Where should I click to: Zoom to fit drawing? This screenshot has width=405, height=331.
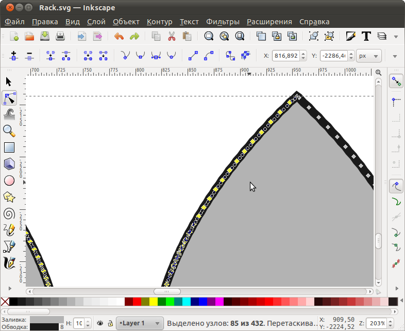tap(224, 36)
